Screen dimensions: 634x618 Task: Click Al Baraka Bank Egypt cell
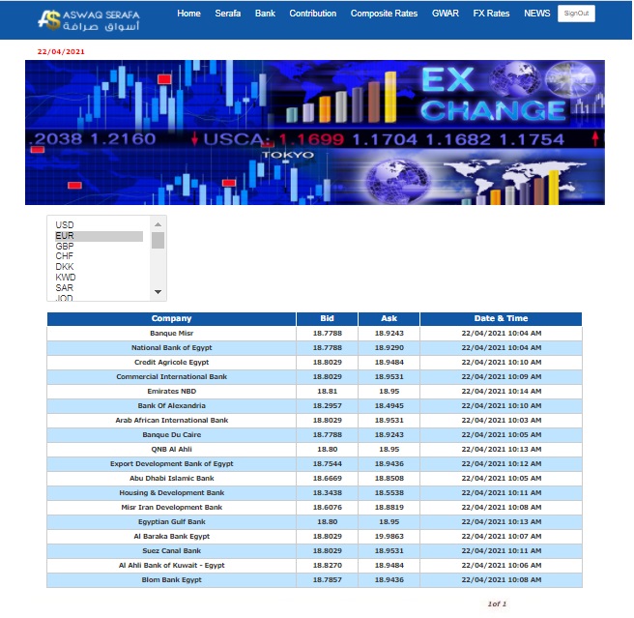point(171,537)
